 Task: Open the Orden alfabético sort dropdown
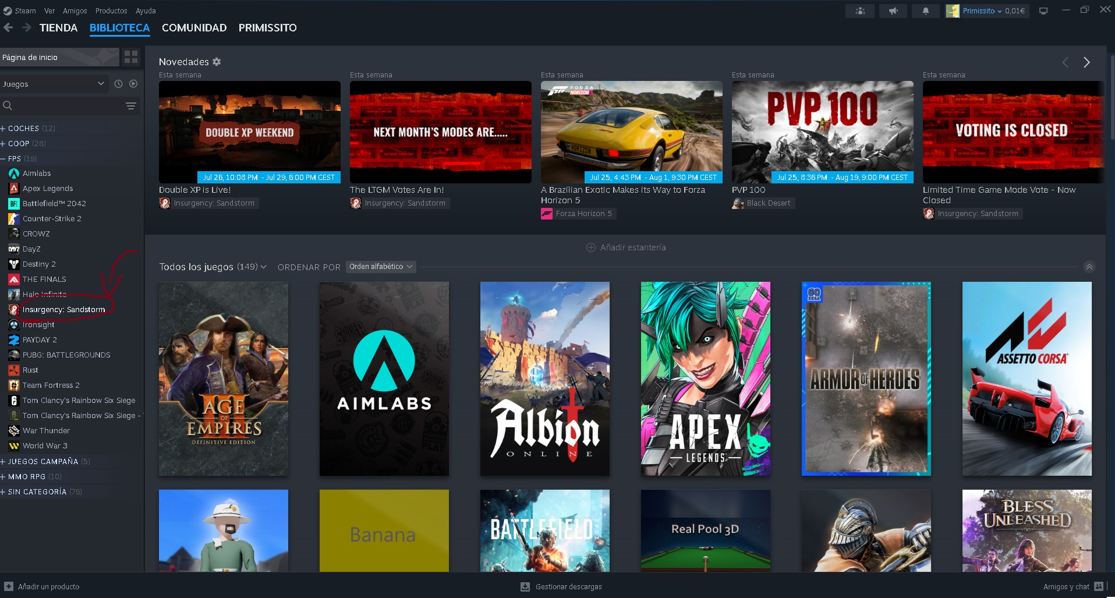(381, 267)
